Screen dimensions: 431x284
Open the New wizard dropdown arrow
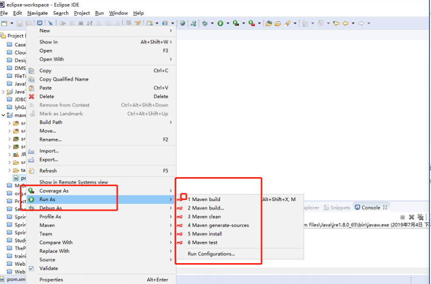click(12, 23)
